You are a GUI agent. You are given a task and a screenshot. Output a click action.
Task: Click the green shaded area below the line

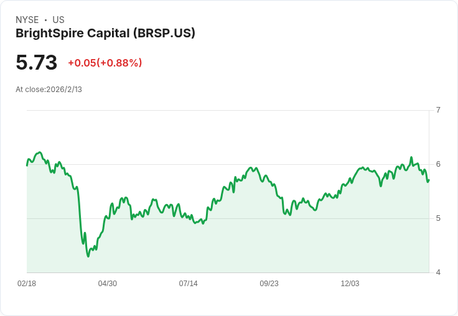[249, 243]
